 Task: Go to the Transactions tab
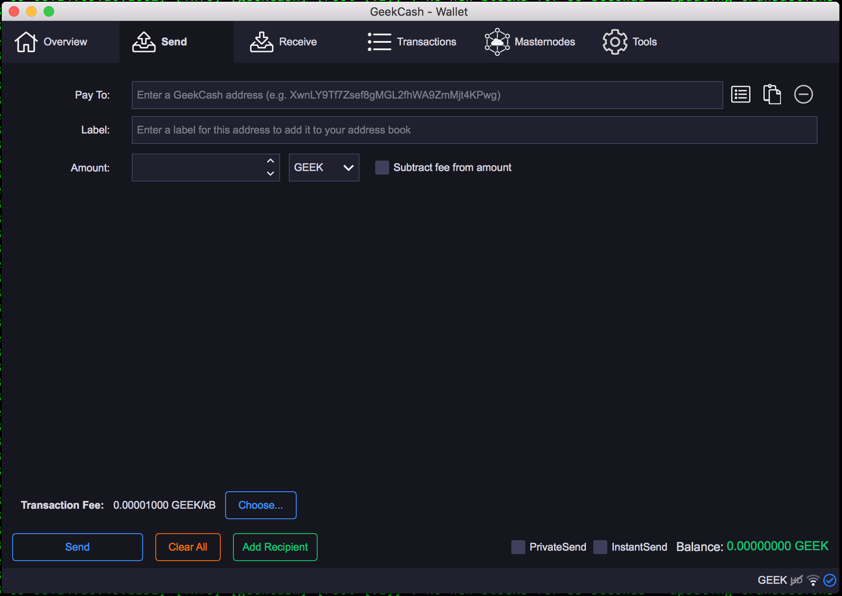(x=411, y=42)
